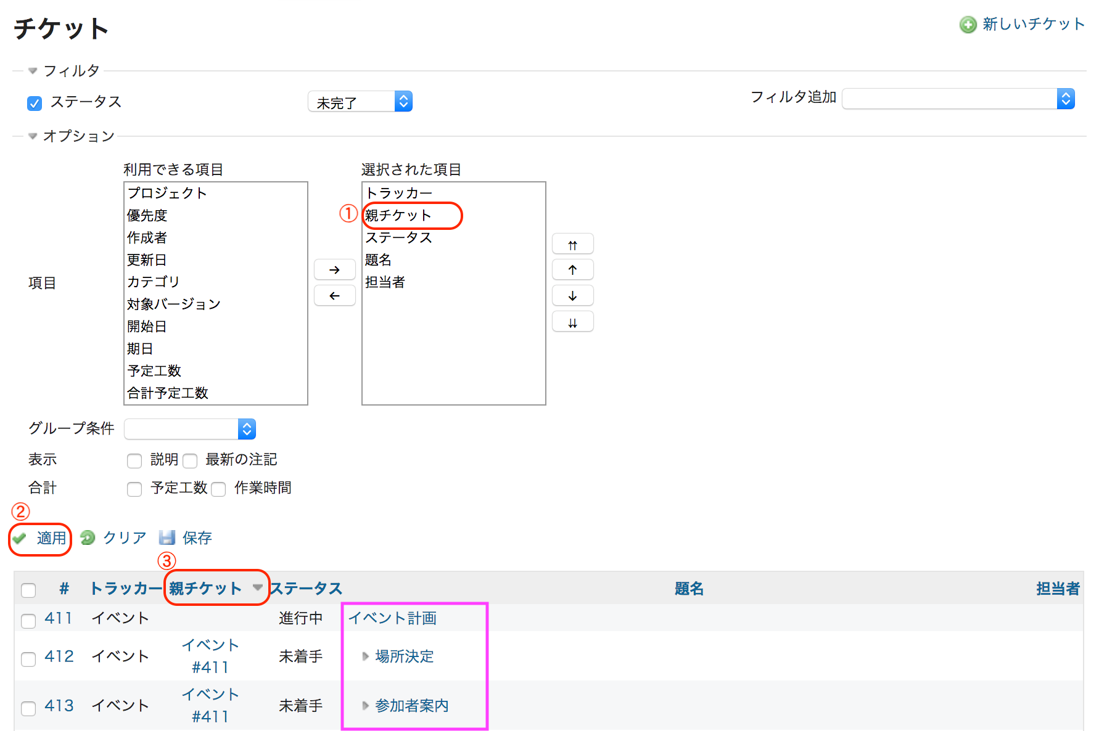Select 優先度 in available items
The width and height of the screenshot is (1099, 731).
click(215, 215)
